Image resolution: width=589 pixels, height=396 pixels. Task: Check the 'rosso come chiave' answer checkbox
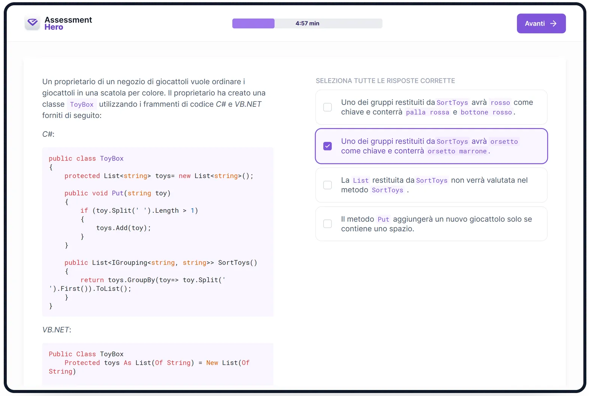pos(328,107)
